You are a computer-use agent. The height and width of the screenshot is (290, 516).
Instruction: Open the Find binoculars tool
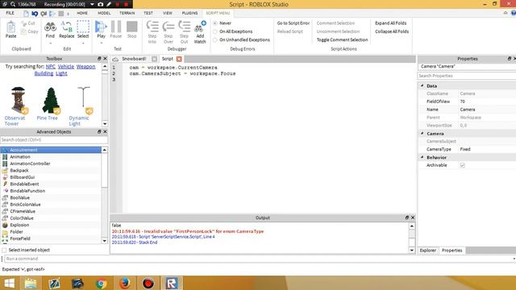tap(50, 27)
